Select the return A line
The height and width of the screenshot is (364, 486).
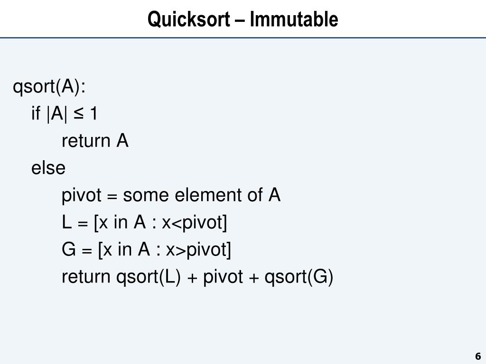95,141
